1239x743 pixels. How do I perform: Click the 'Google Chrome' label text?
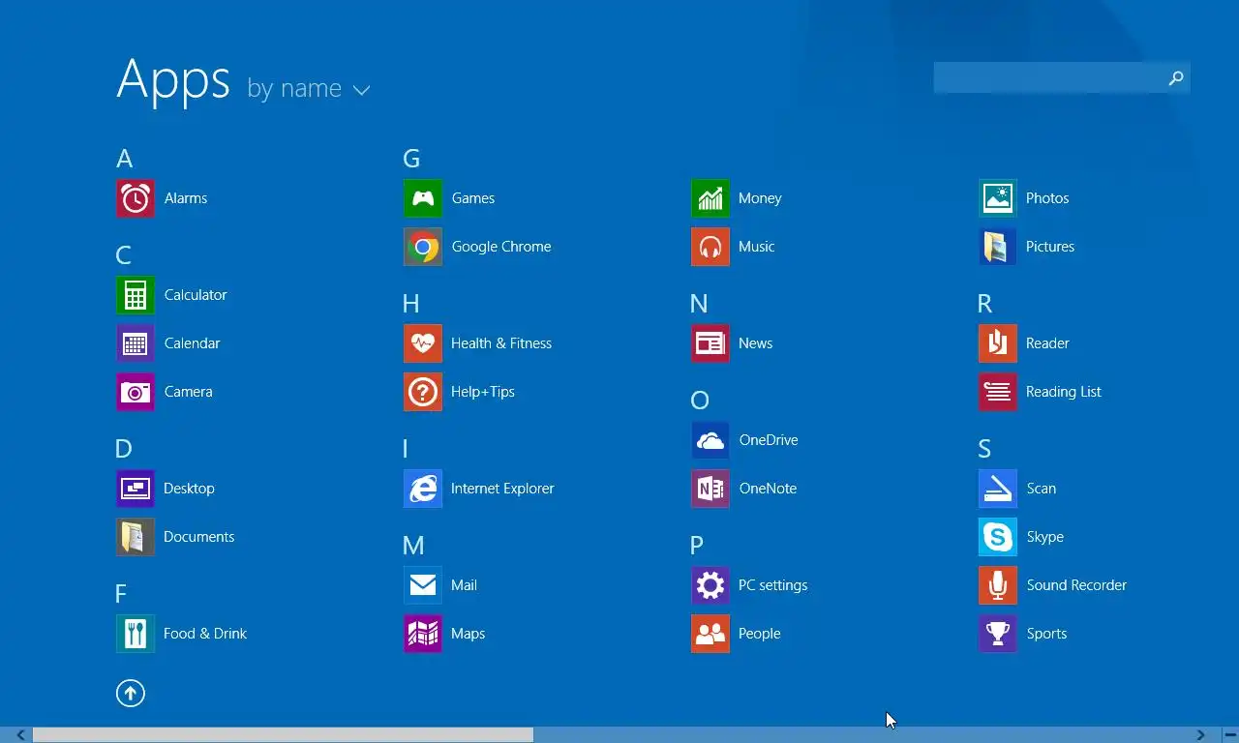tap(501, 247)
